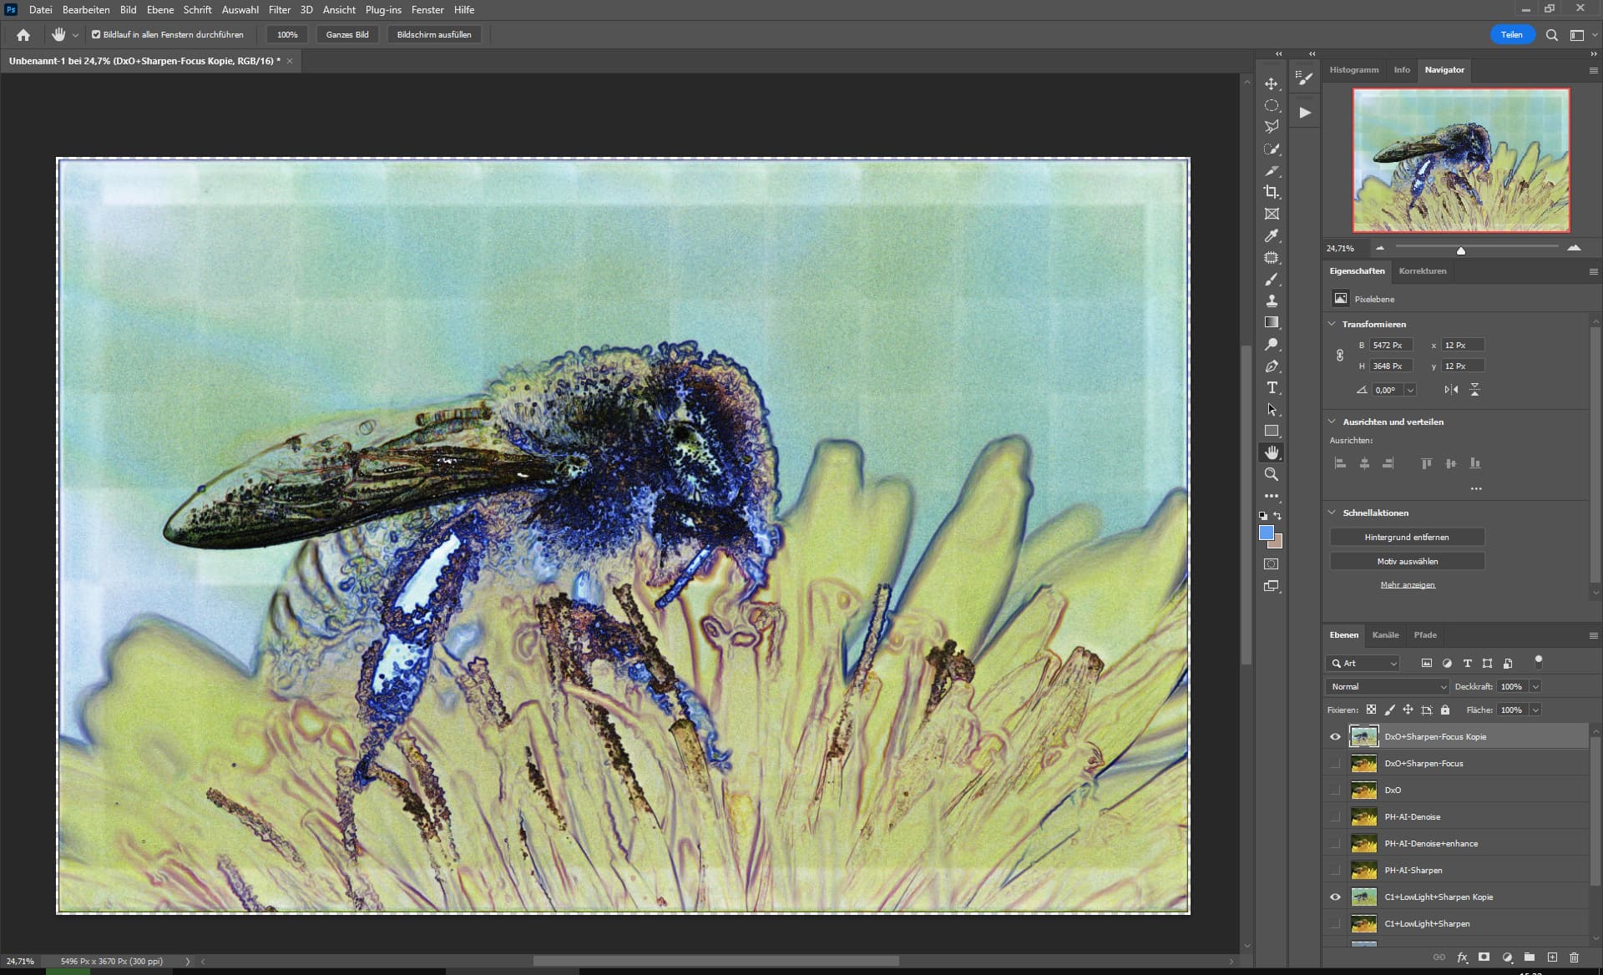The height and width of the screenshot is (975, 1603).
Task: Select the Gradient tool
Action: [1272, 322]
